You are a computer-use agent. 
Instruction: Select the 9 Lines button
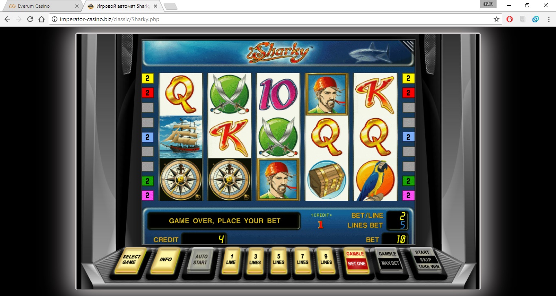tap(326, 260)
